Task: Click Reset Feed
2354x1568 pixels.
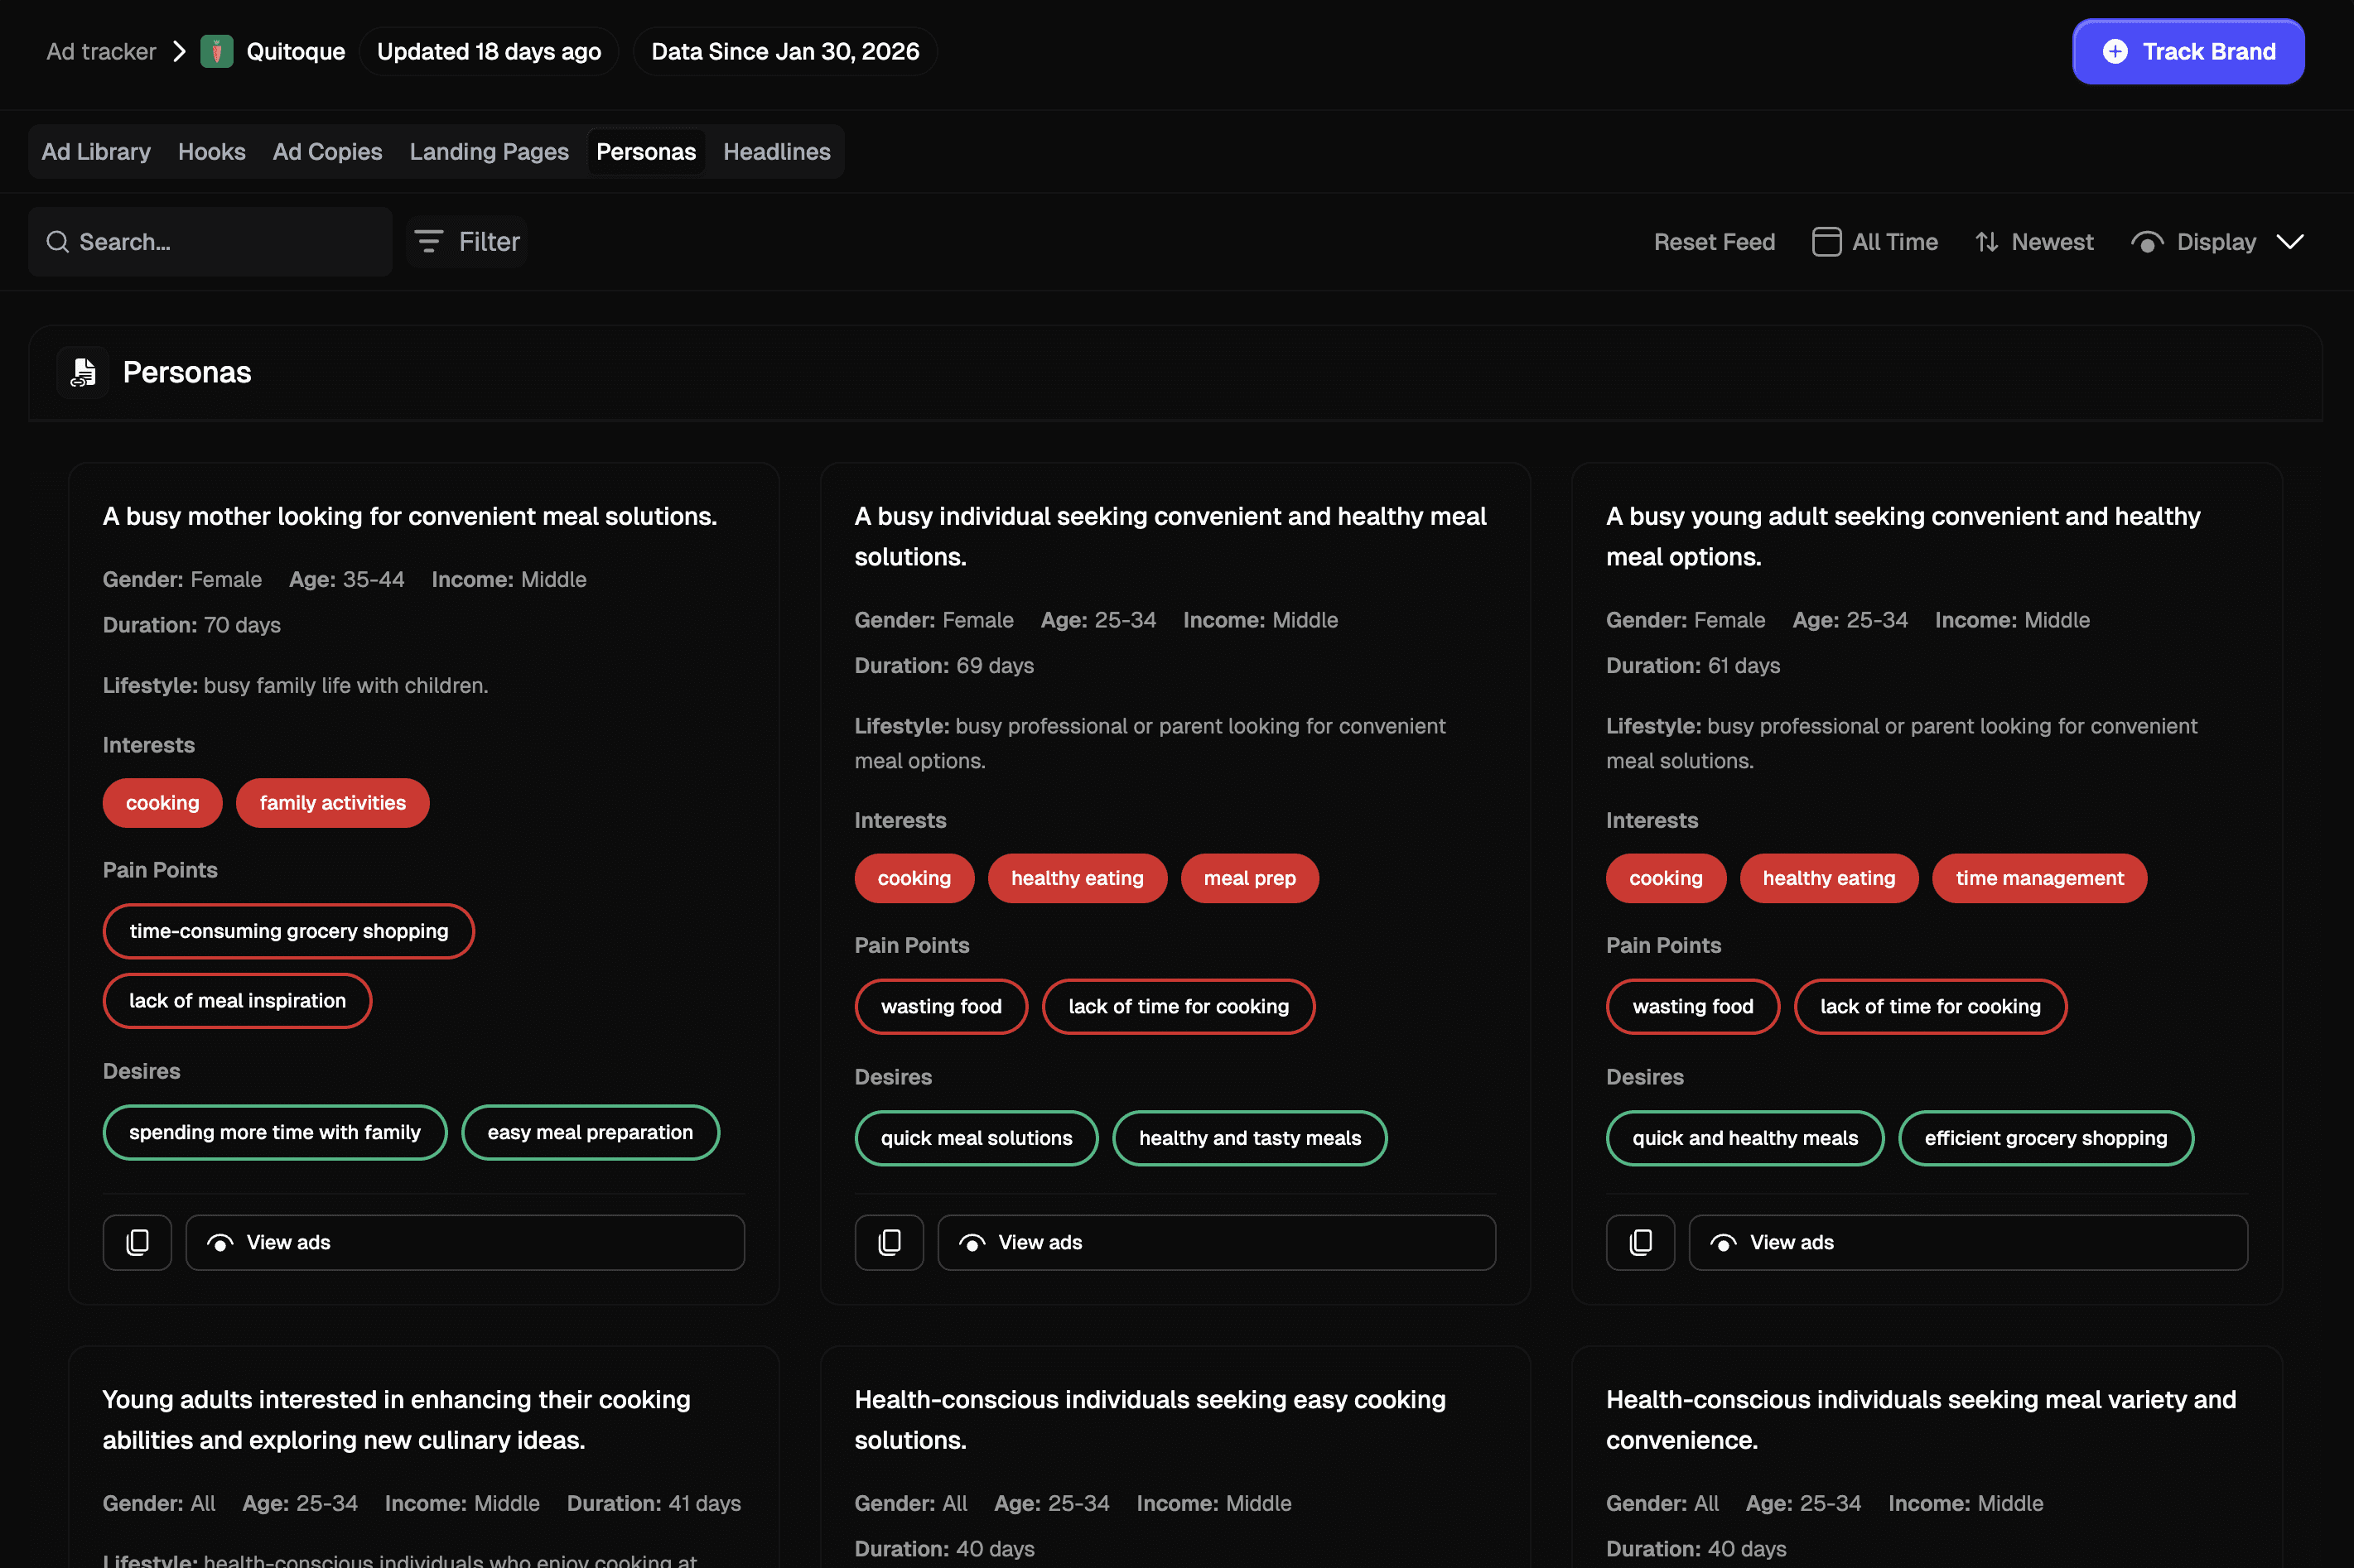Action: (1714, 242)
